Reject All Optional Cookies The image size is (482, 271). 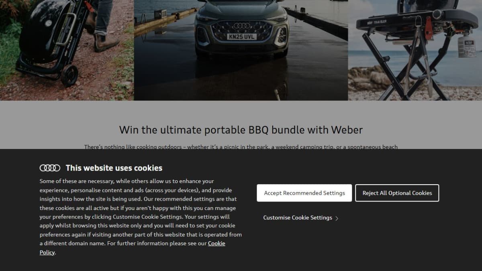point(397,193)
